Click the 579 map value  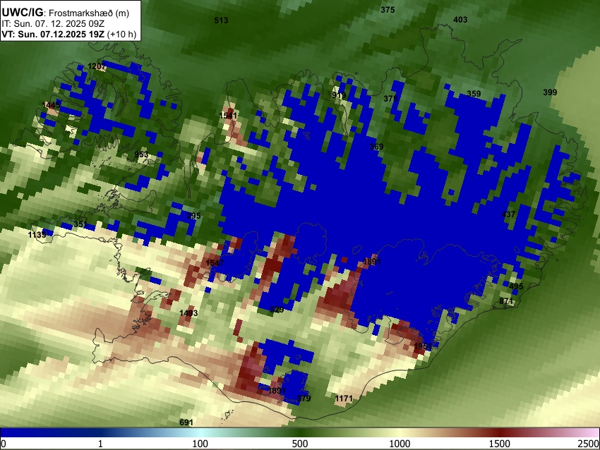(304, 399)
